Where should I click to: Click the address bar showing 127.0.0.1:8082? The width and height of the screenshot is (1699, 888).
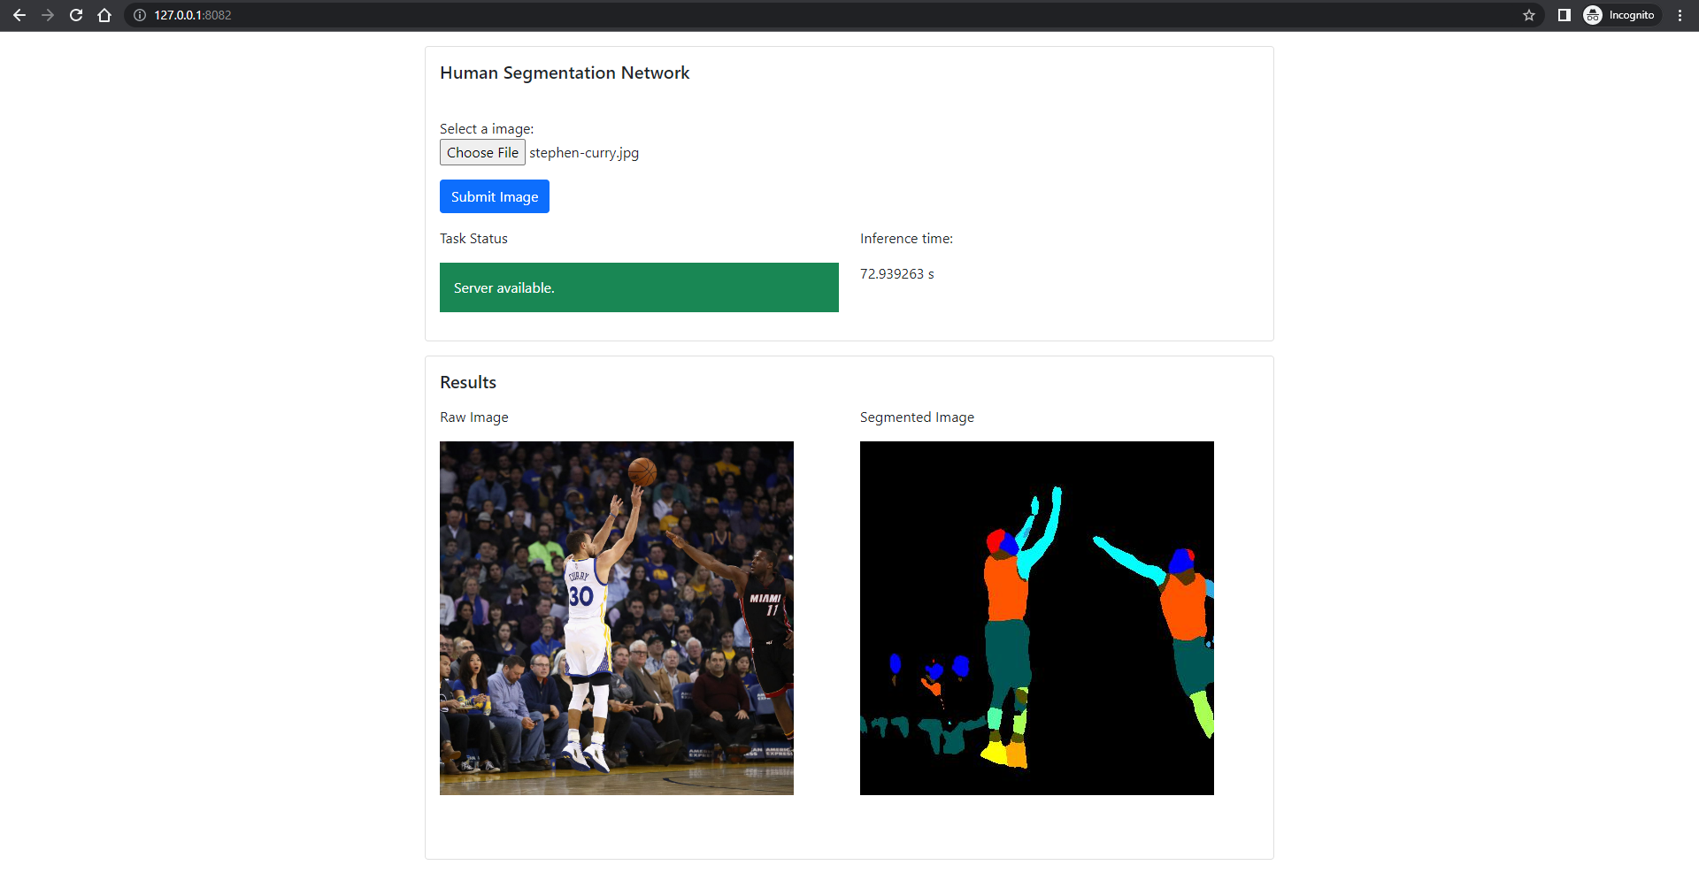point(354,15)
